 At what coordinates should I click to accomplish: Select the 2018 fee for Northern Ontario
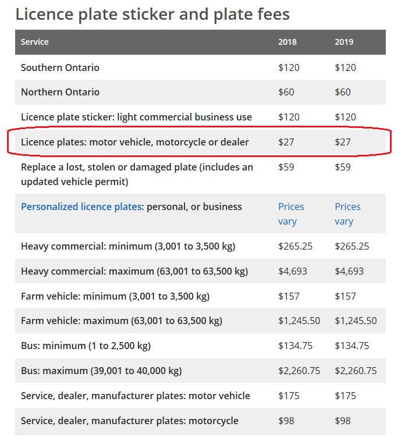click(x=286, y=92)
